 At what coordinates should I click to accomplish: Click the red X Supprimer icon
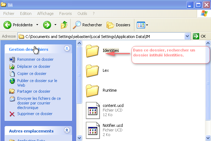(x=12, y=114)
